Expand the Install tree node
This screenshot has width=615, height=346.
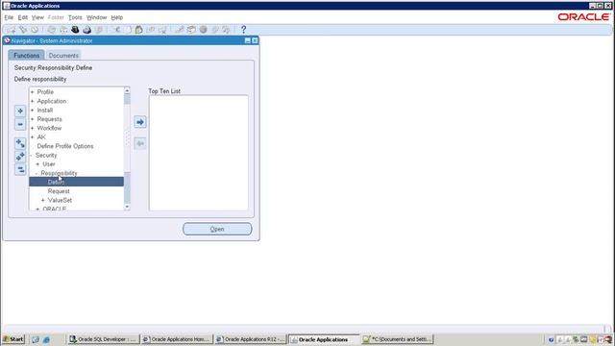click(32, 111)
